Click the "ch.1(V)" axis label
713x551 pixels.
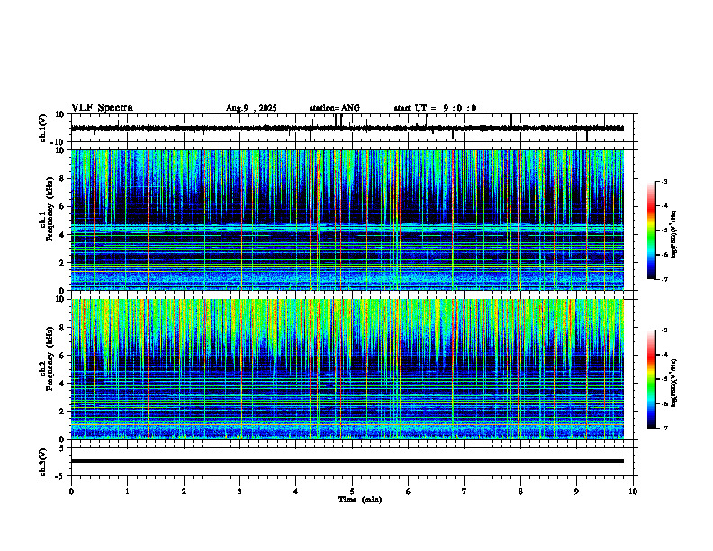[x=43, y=128]
